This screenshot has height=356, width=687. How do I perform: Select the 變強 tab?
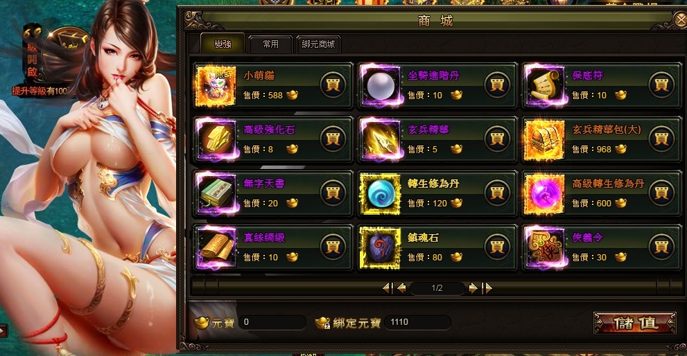pos(223,44)
